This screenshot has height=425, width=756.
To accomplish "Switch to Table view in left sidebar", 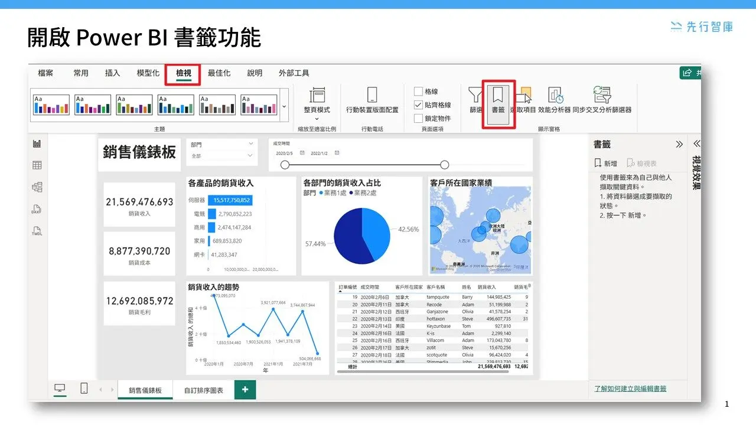I will 37,165.
